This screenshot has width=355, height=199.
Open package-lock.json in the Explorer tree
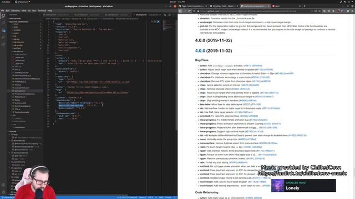tap(22, 88)
